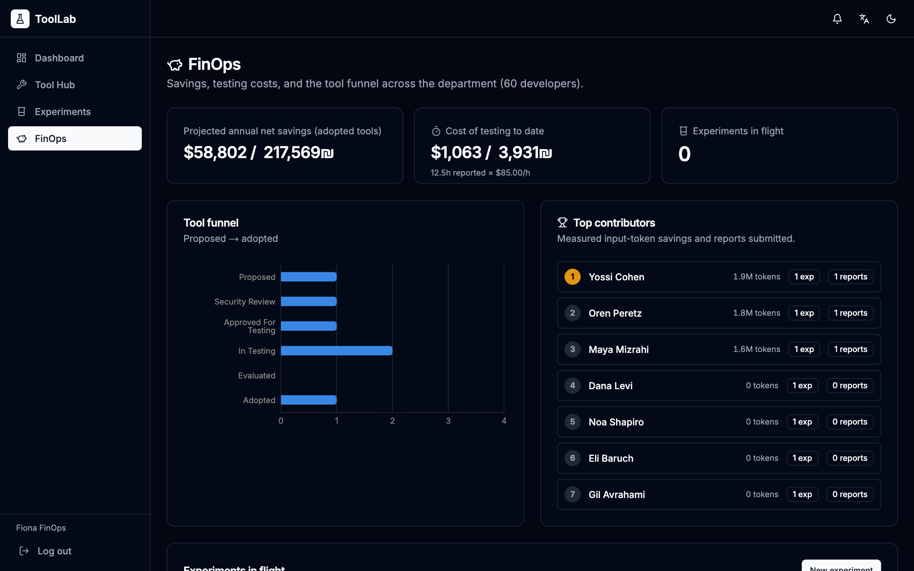Click the Dashboard grid icon

pyautogui.click(x=22, y=58)
